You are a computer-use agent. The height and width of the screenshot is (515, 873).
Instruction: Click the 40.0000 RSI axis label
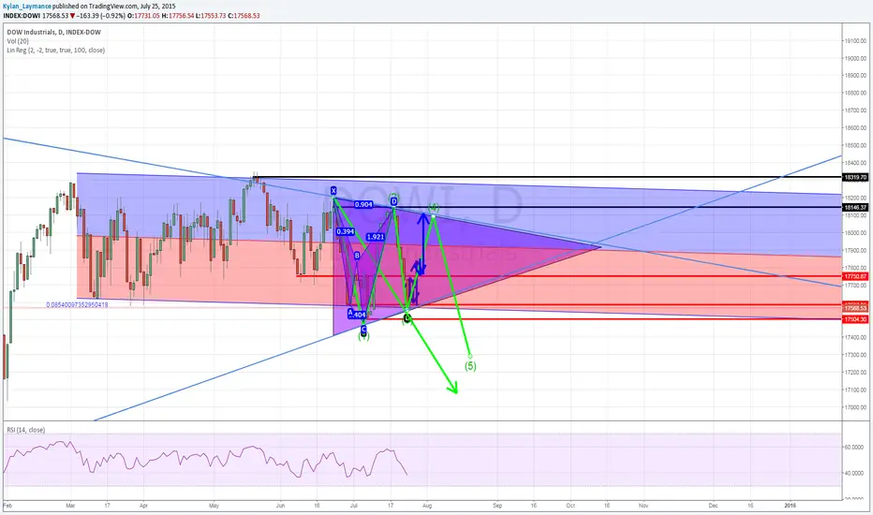856,473
